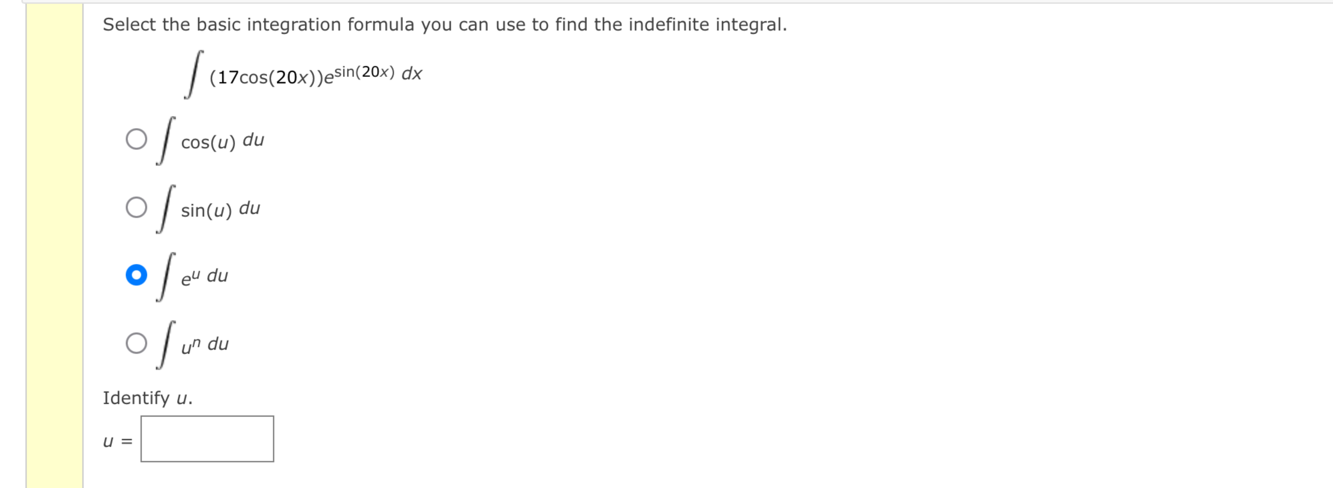Image resolution: width=1333 pixels, height=488 pixels.
Task: Select the sin(u) du radio button
Action: [136, 207]
